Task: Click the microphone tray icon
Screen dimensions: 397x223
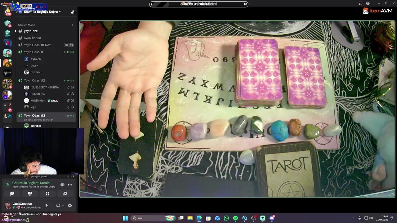Action: coord(359,218)
